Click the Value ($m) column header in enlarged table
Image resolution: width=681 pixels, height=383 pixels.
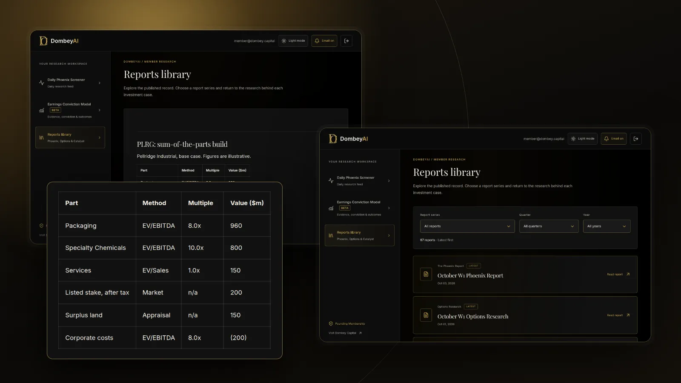[247, 203]
